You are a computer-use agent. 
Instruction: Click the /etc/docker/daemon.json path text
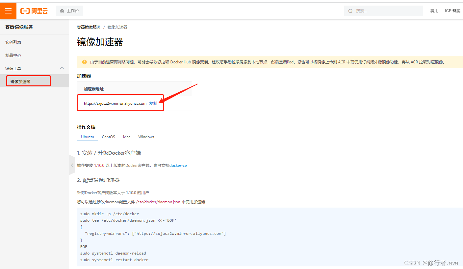coord(158,202)
